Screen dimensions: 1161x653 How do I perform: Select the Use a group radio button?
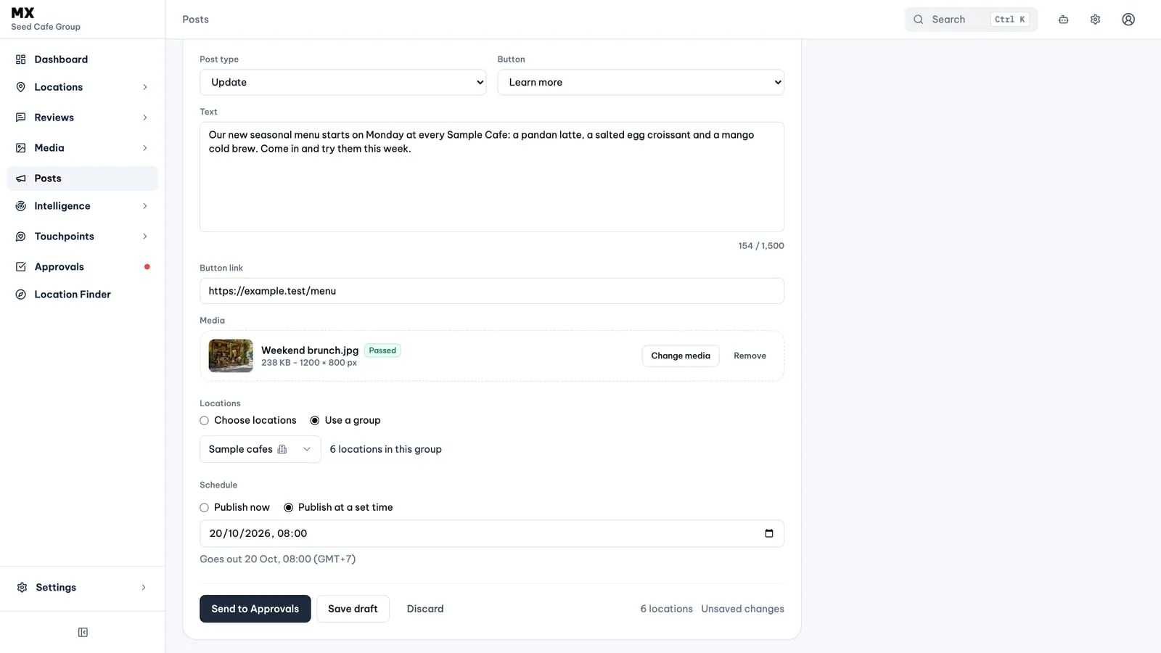tap(315, 421)
